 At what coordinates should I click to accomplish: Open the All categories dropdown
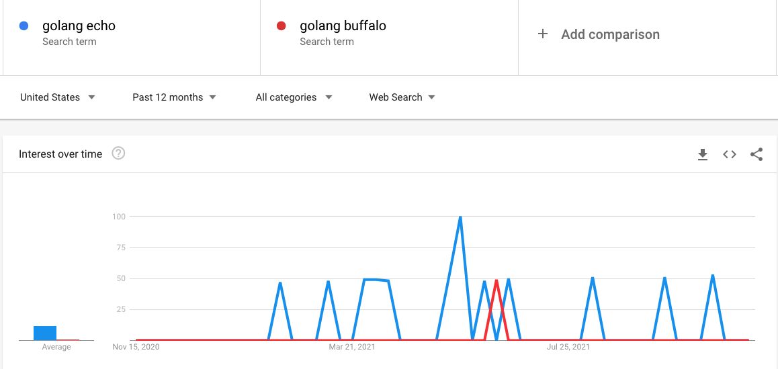coord(294,97)
